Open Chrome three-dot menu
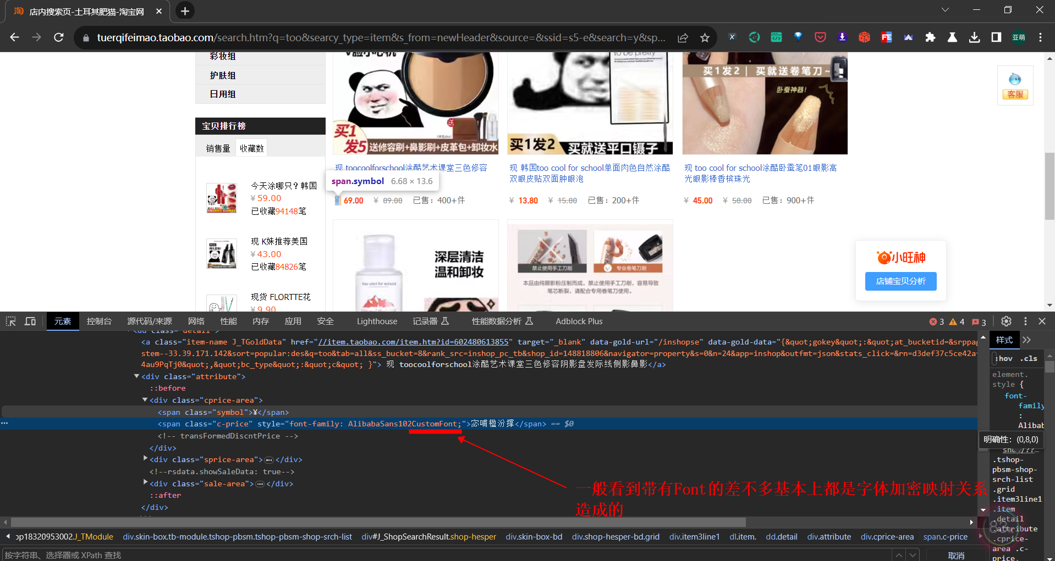 (1040, 37)
